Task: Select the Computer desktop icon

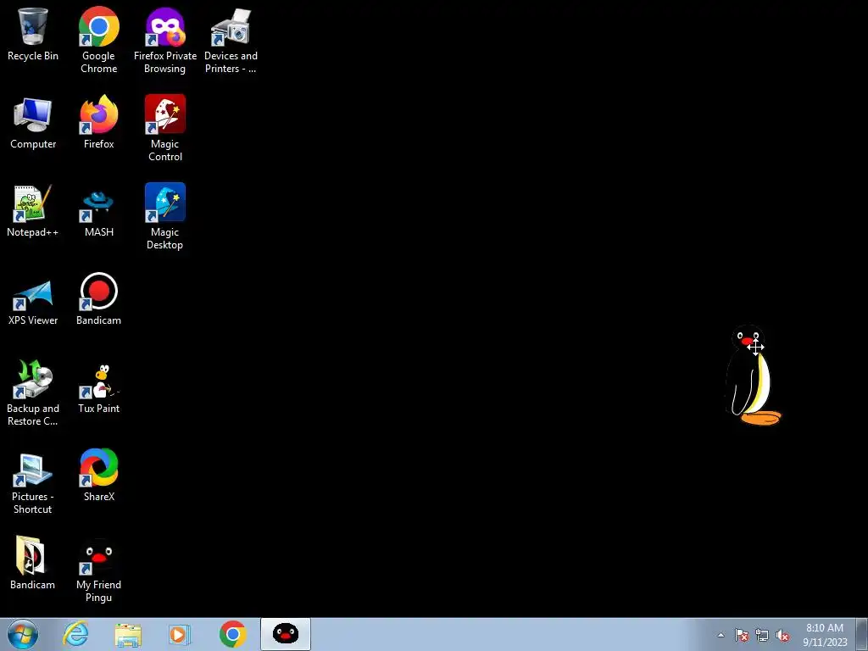Action: (33, 123)
